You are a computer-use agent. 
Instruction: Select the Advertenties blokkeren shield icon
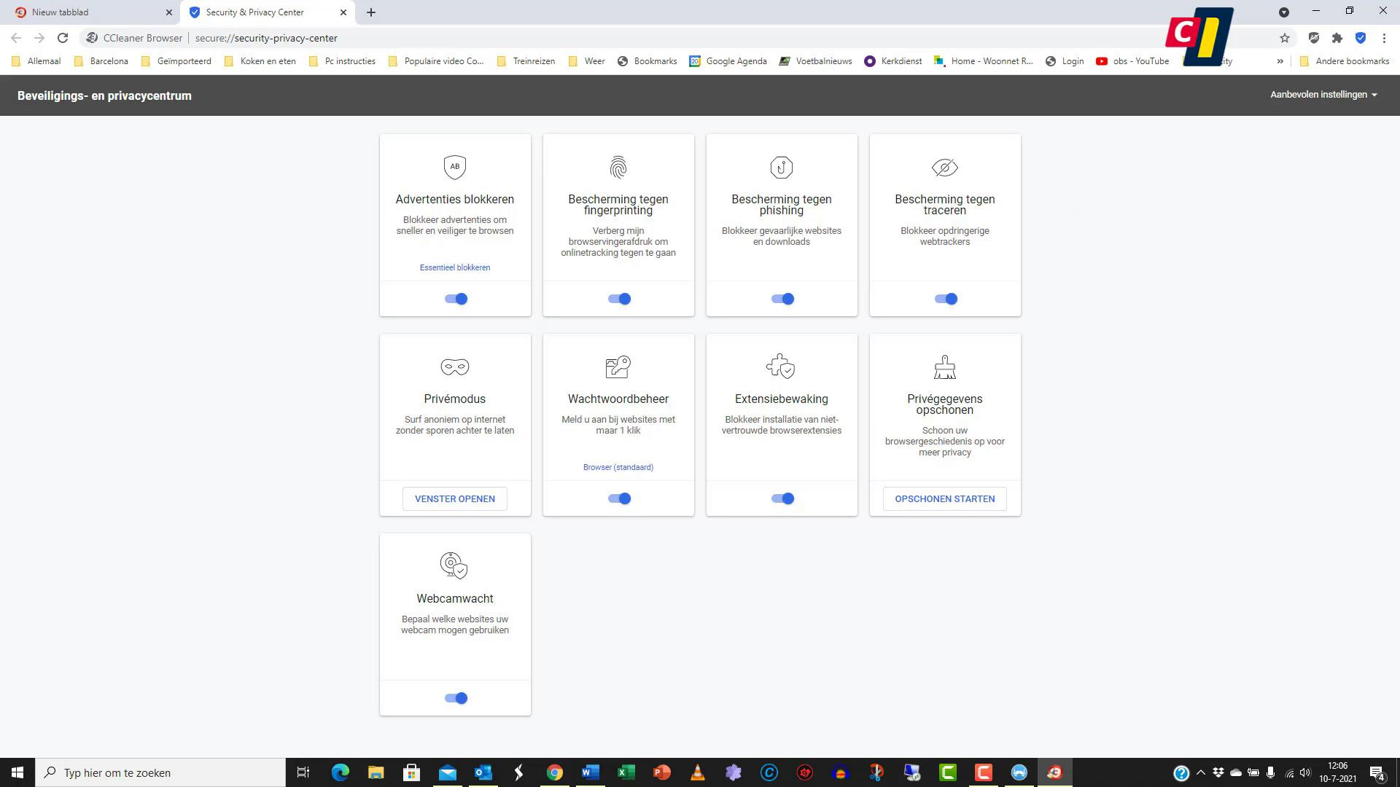[x=454, y=167]
